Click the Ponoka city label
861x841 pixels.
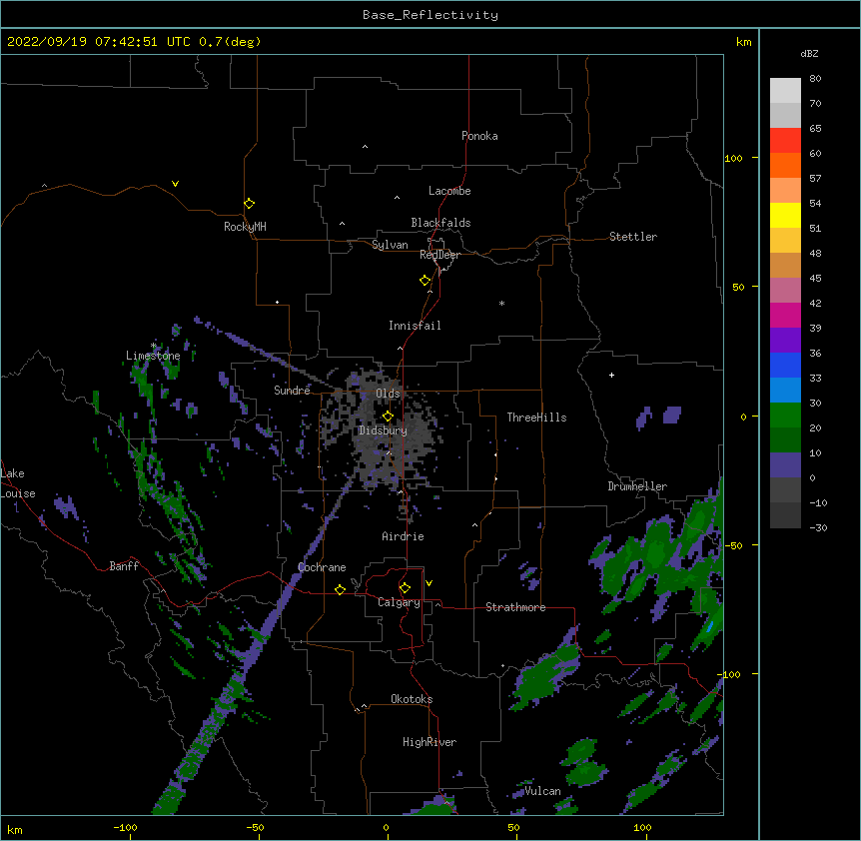tap(479, 136)
